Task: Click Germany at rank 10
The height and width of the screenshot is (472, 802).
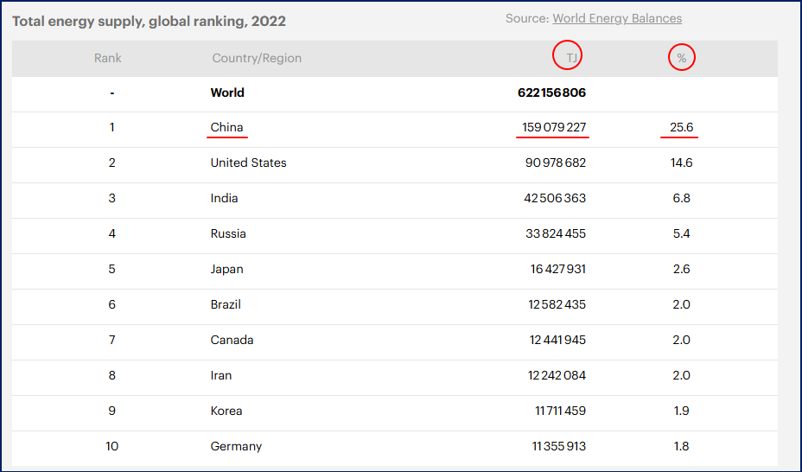Action: pos(236,446)
